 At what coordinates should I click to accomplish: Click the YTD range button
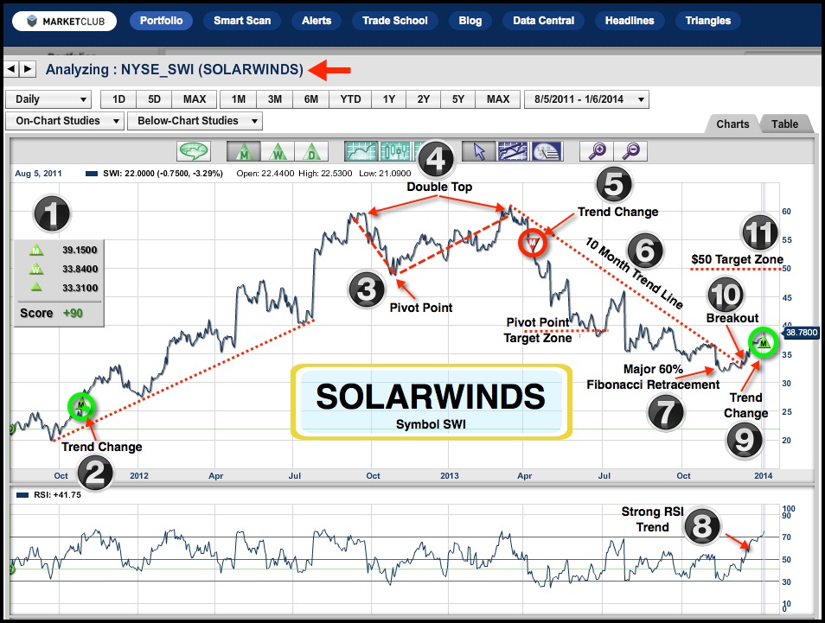click(x=350, y=99)
